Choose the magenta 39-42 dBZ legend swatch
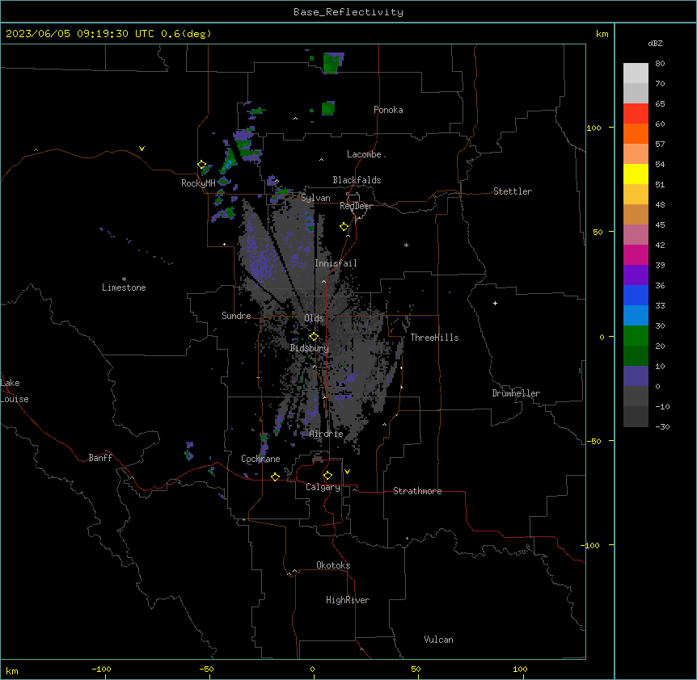Image resolution: width=697 pixels, height=680 pixels. tap(636, 254)
